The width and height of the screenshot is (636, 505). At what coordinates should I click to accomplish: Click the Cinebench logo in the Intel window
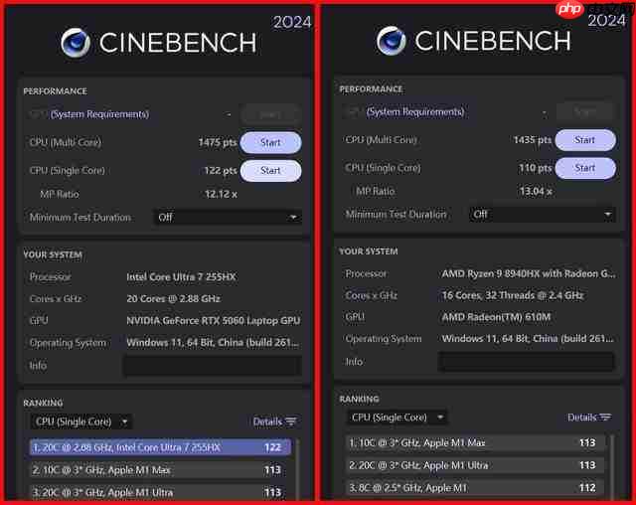(76, 43)
